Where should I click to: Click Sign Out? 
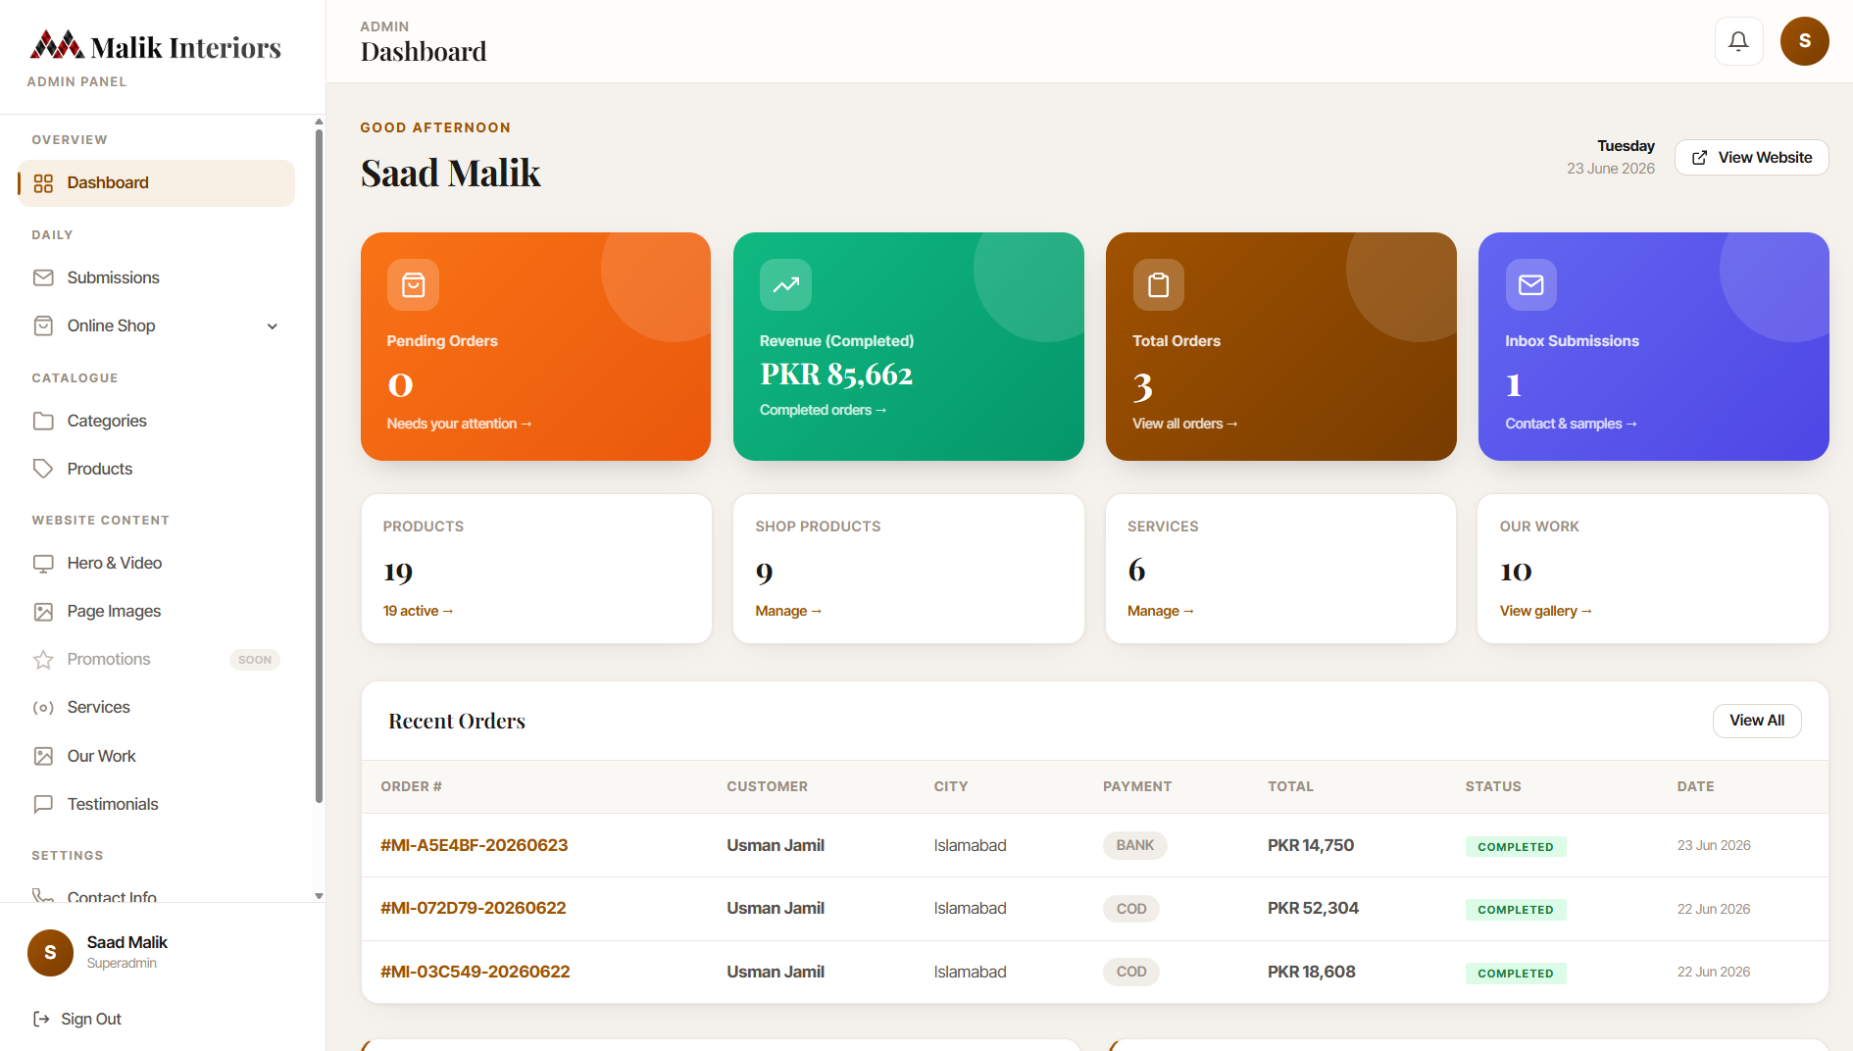[77, 1019]
